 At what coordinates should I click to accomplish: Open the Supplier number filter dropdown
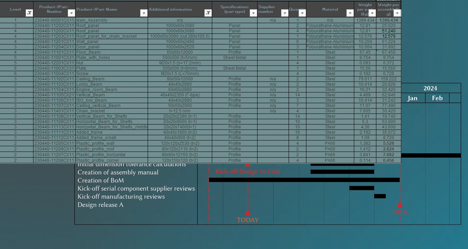click(285, 13)
